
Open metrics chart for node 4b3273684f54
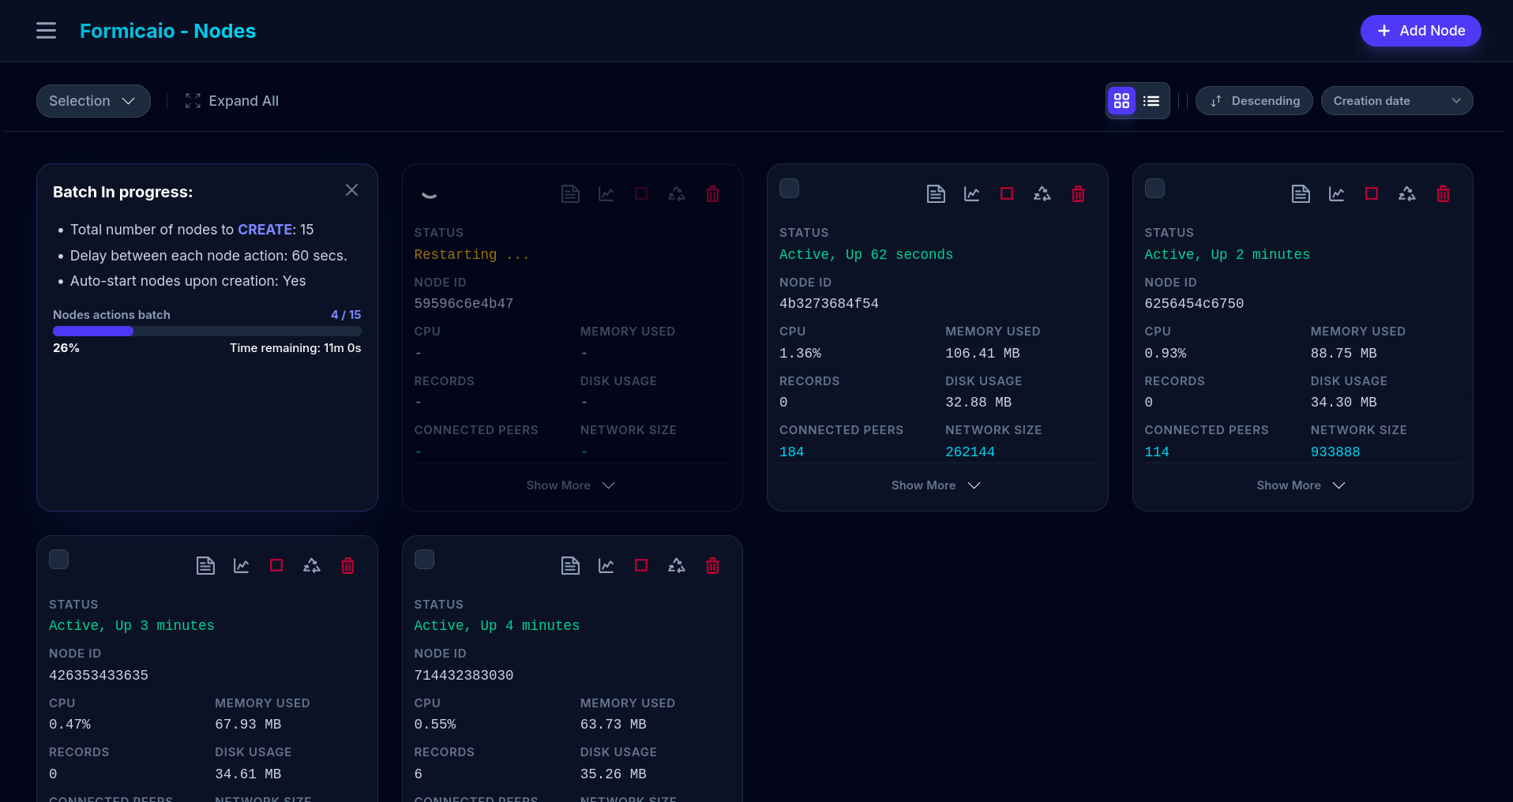971,194
